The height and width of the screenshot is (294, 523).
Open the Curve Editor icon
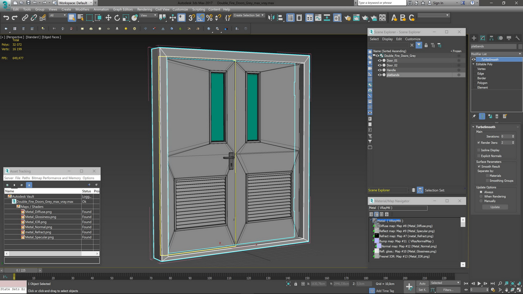click(318, 18)
